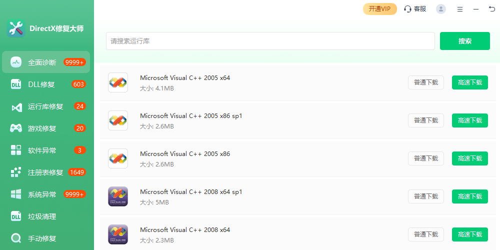Open 注册表修复 from the sidebar

tap(46, 172)
